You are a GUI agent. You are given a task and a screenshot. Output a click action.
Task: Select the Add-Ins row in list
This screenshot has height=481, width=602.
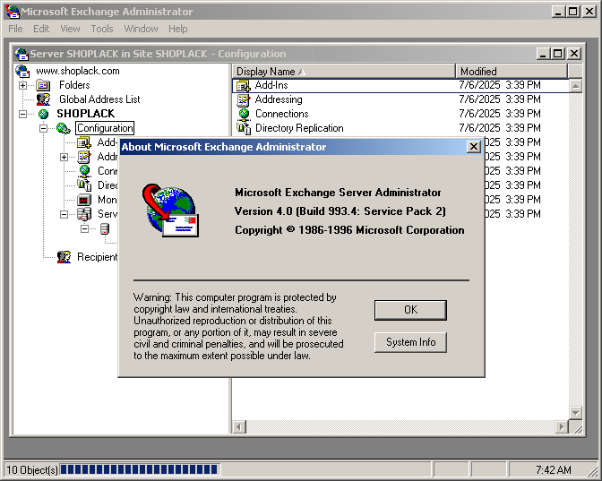[400, 85]
